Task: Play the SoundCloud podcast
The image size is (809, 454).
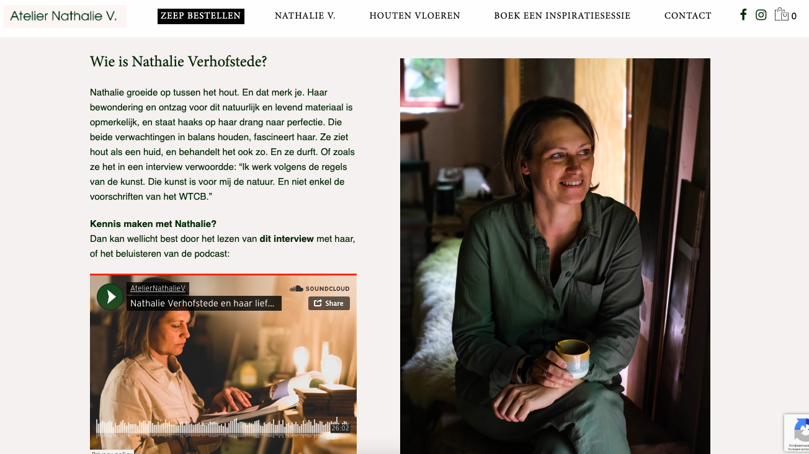Action: point(110,296)
